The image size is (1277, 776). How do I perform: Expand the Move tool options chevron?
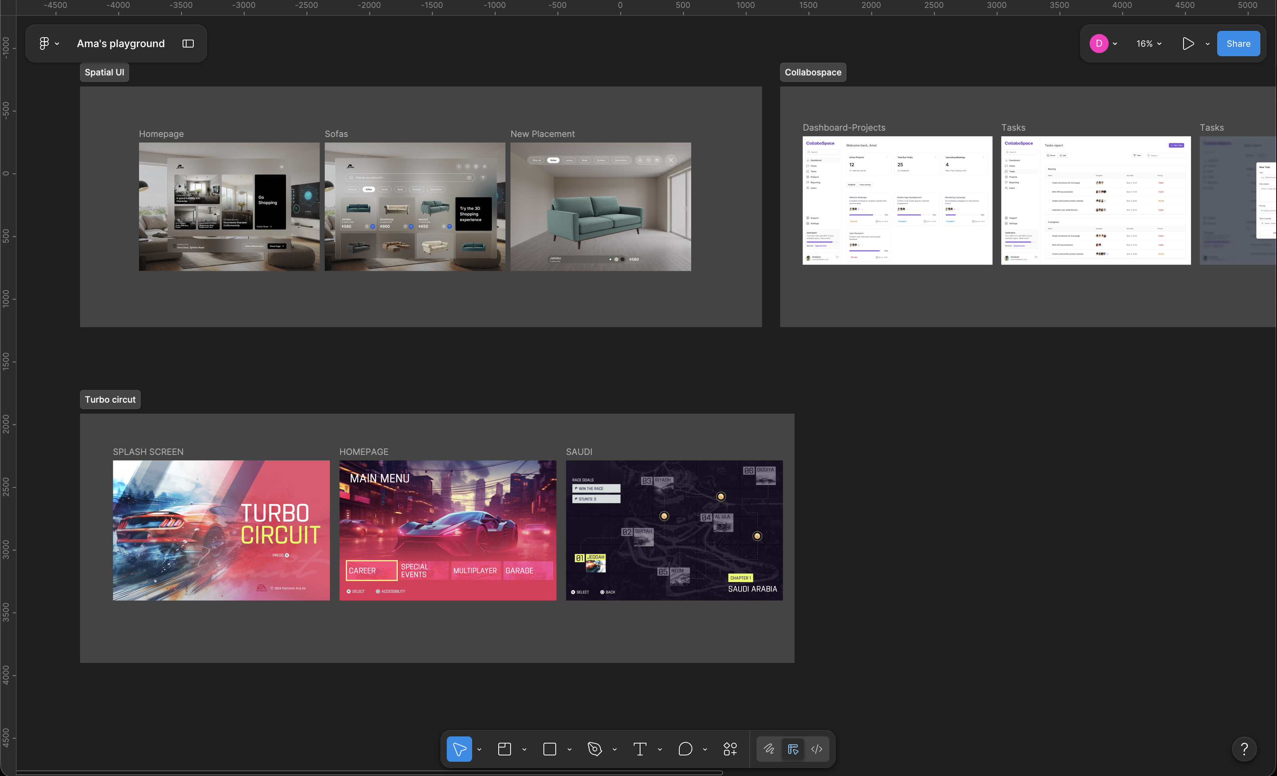tap(479, 749)
